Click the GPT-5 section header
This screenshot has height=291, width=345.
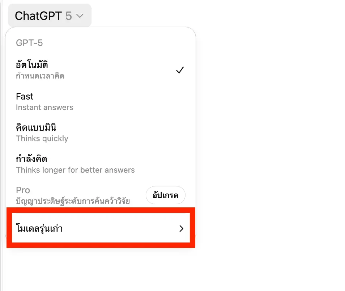[x=29, y=43]
